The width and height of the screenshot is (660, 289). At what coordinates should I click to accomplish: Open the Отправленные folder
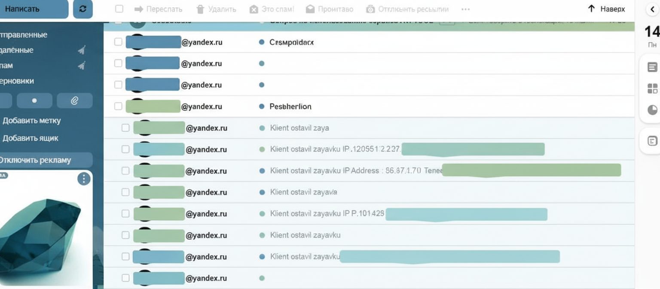(24, 35)
